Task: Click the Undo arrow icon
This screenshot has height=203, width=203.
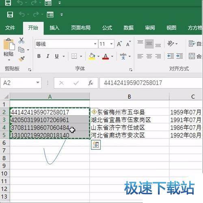Action: pyautogui.click(x=22, y=14)
